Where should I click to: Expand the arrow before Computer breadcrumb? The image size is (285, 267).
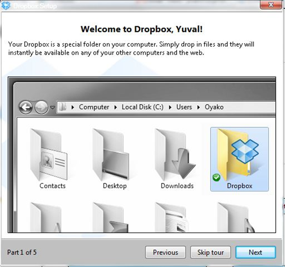(73, 107)
